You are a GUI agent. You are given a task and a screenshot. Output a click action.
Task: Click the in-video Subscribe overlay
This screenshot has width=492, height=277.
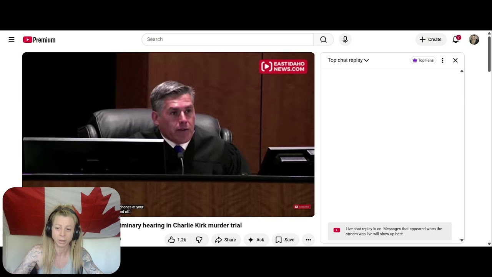click(x=302, y=207)
